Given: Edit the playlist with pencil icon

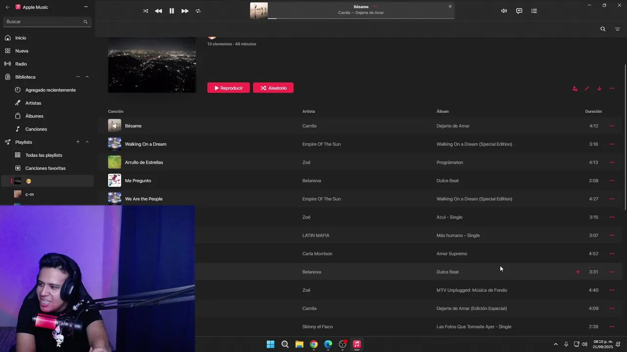Looking at the screenshot, I should click(x=587, y=88).
